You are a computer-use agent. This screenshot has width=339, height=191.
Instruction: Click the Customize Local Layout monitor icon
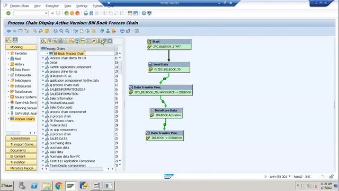pyautogui.click(x=149, y=13)
